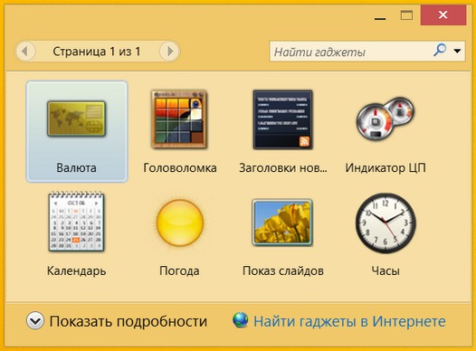
Task: Go to next gadget page arrow
Action: (x=170, y=52)
